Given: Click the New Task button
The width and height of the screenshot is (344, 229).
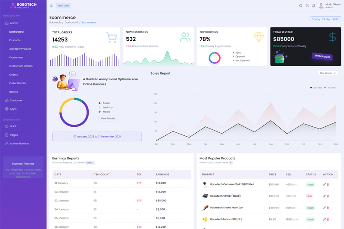Looking at the screenshot, I should click(x=63, y=6).
